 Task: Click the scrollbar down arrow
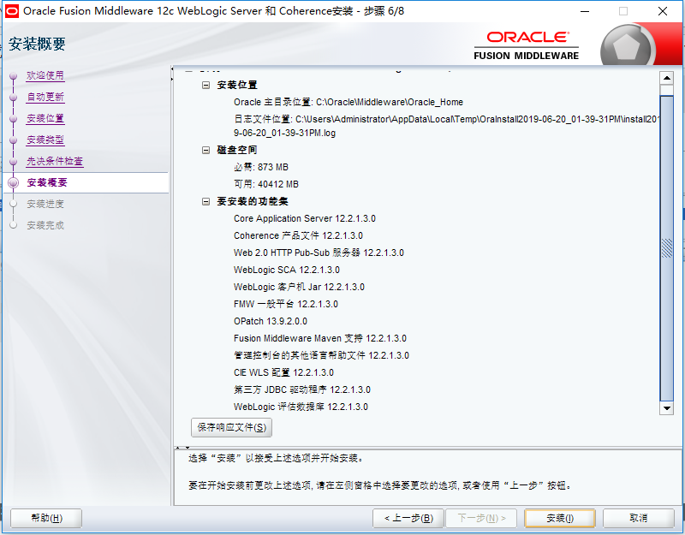coord(668,408)
